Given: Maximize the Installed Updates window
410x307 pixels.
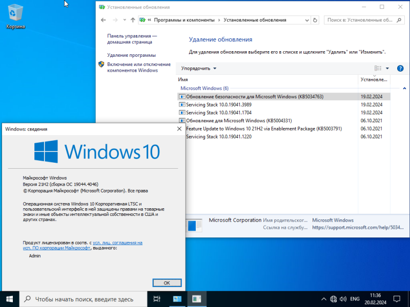Looking at the screenshot, I should (382, 7).
